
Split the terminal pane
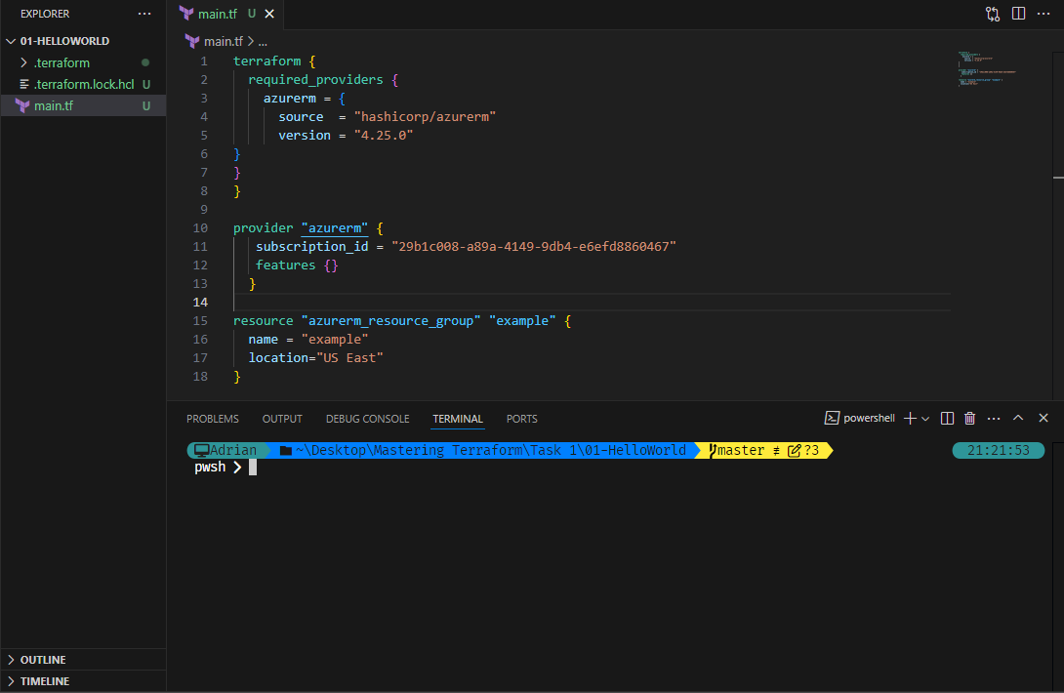point(947,418)
